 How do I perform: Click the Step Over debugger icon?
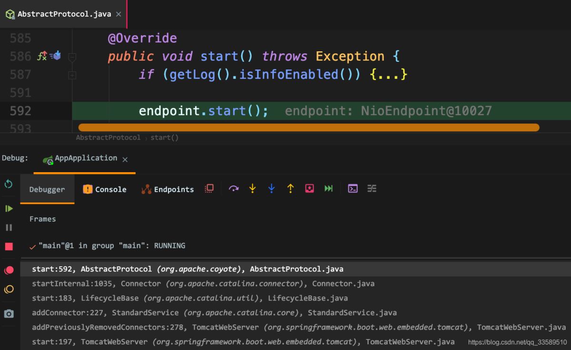coord(234,189)
